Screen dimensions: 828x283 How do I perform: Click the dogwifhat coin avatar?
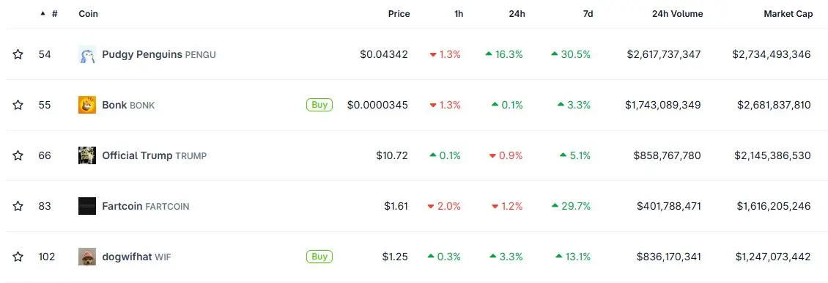tap(87, 257)
